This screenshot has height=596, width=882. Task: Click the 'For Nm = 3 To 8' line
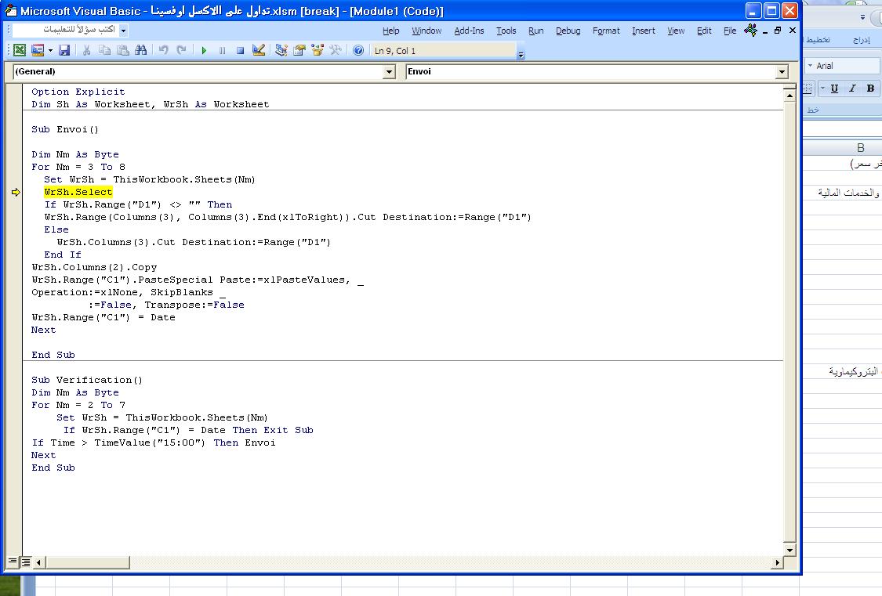coord(78,167)
